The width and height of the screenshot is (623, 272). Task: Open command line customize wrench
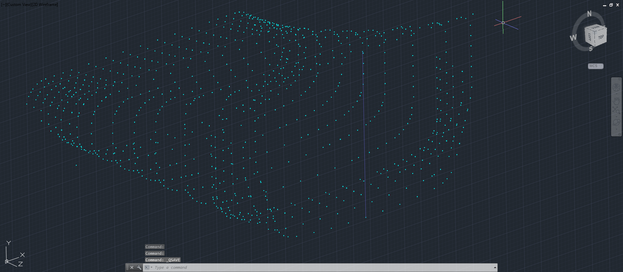pos(139,267)
